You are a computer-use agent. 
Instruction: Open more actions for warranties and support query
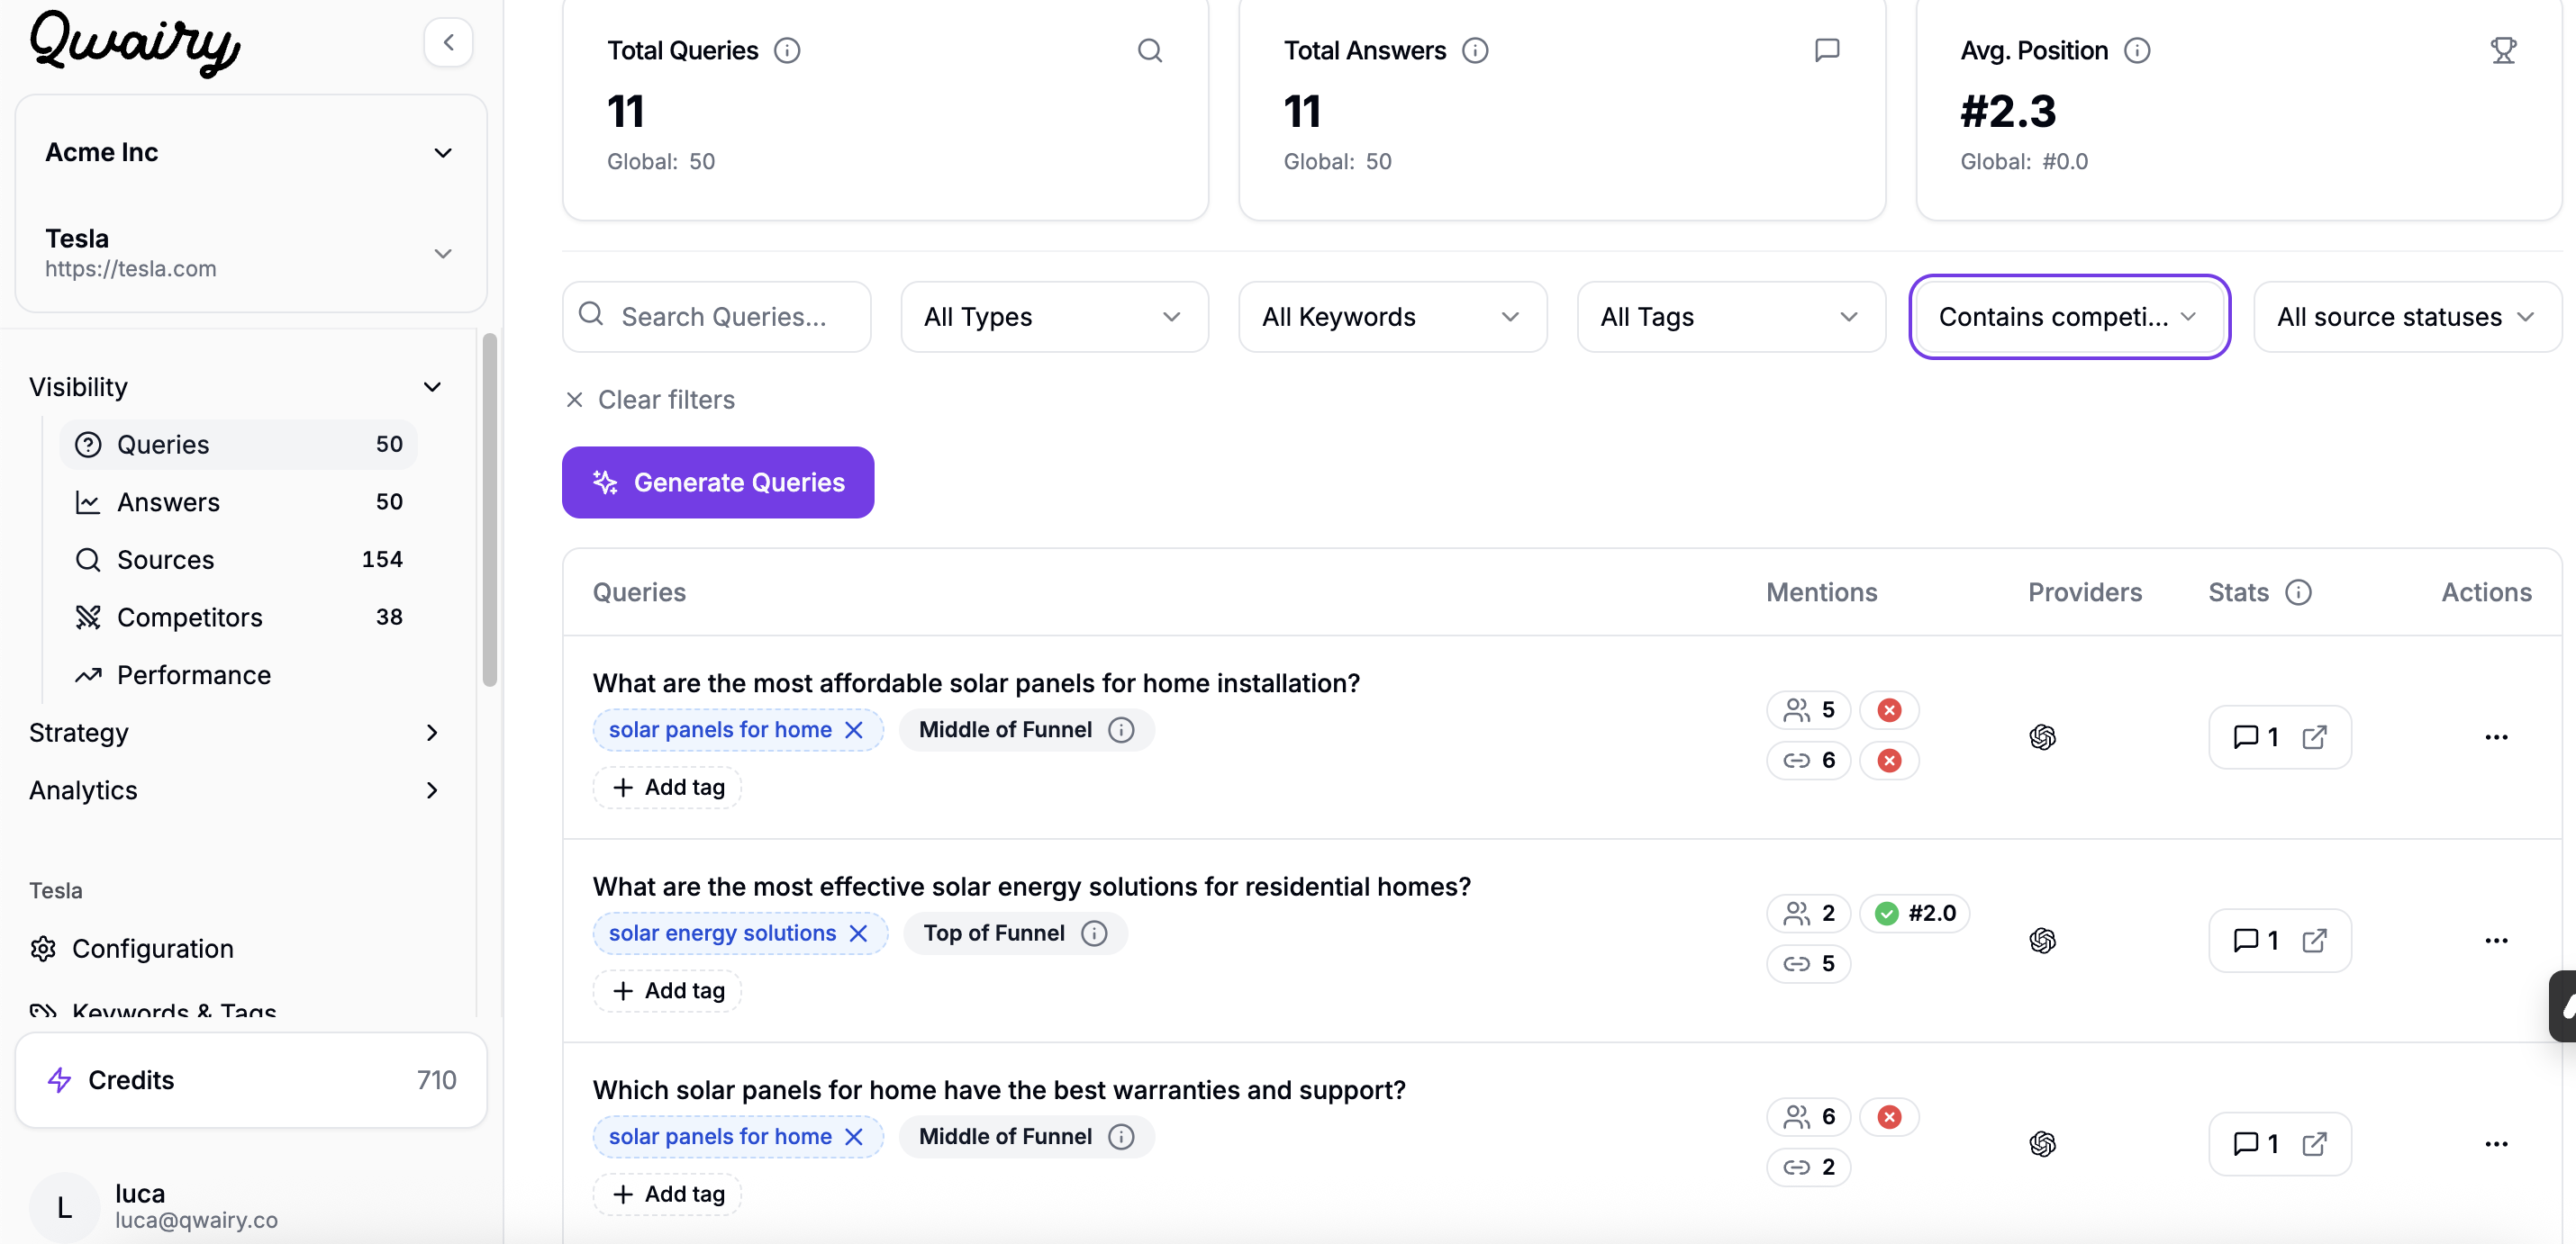point(2496,1144)
